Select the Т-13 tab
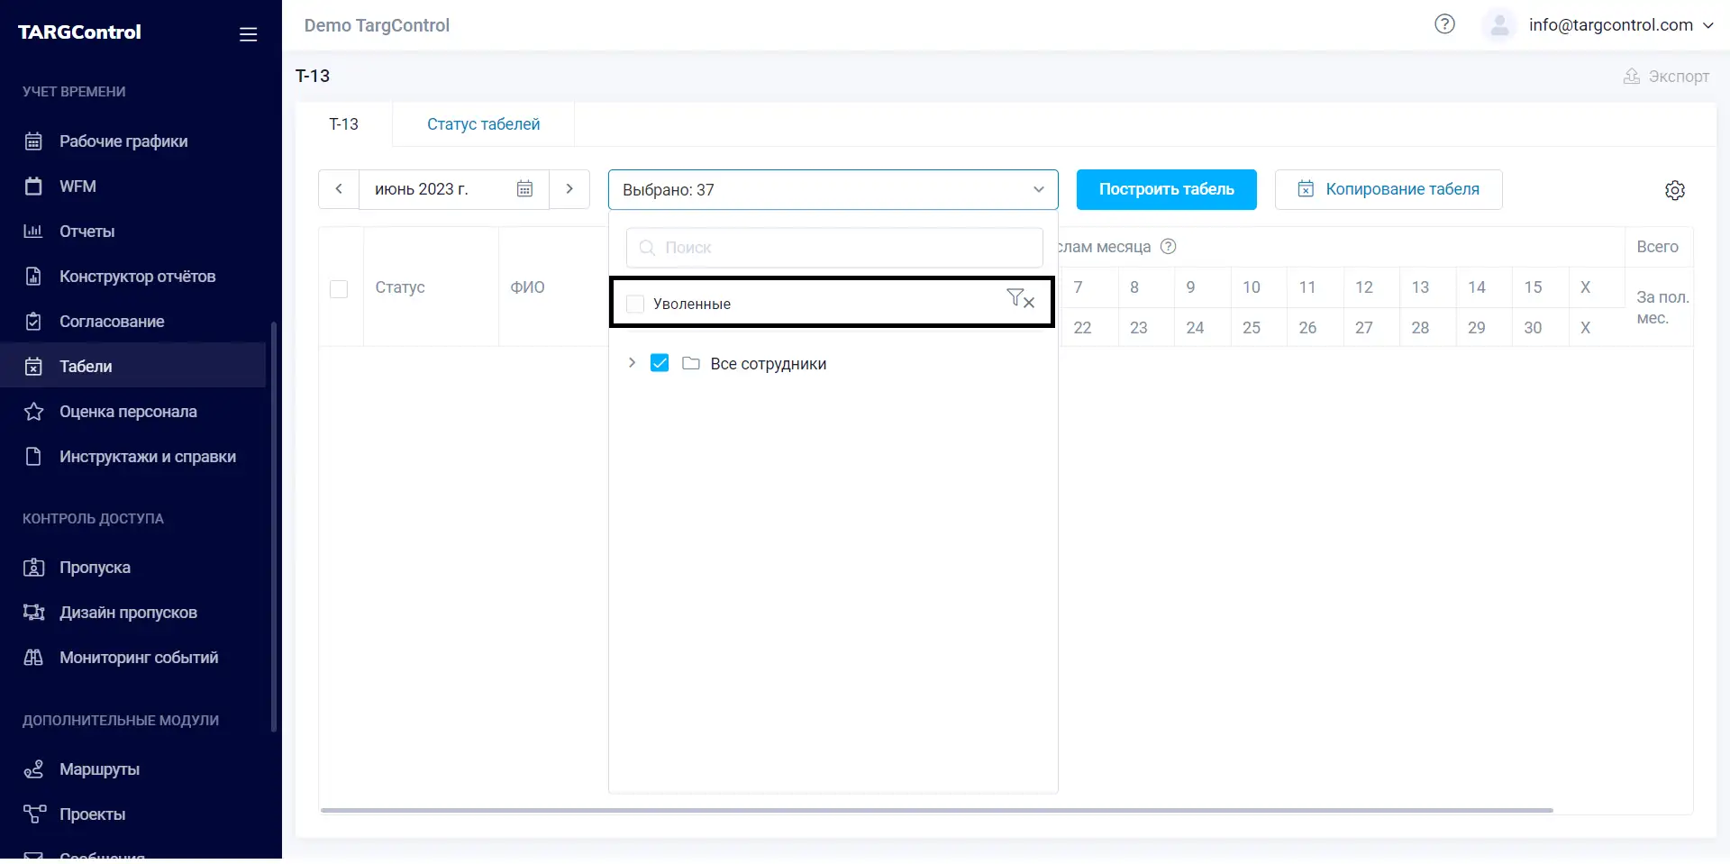The height and width of the screenshot is (864, 1730). click(x=343, y=124)
